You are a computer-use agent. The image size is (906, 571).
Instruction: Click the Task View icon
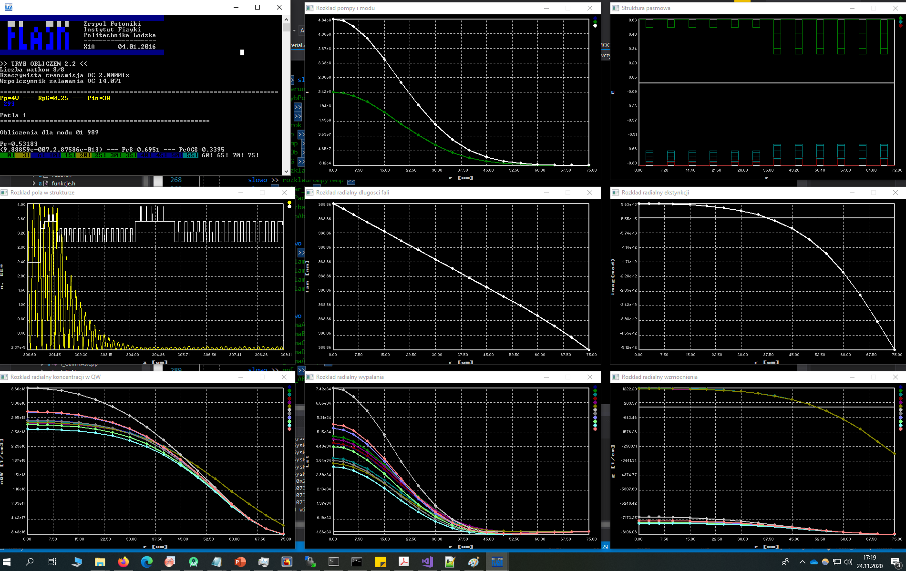[x=52, y=562]
